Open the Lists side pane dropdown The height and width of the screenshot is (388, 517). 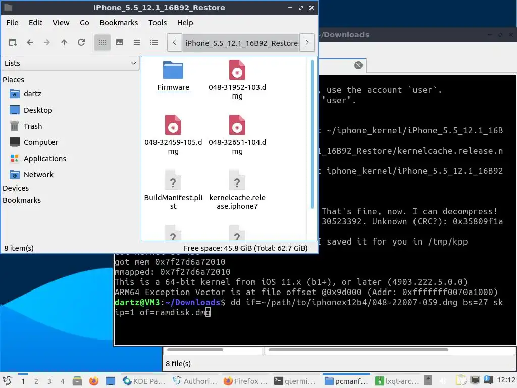point(70,63)
